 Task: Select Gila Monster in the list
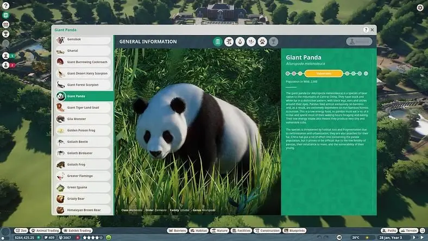pyautogui.click(x=83, y=119)
